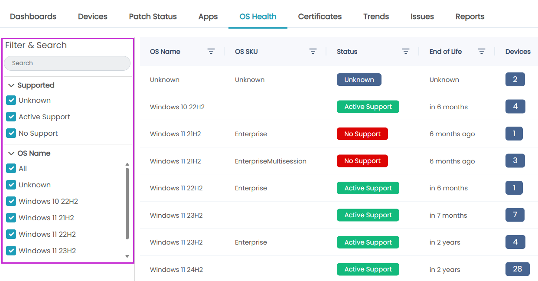Viewport: 538px width, 281px height.
Task: Click the No Support badge for Windows 11 21H2 Enterprise
Action: tap(362, 134)
